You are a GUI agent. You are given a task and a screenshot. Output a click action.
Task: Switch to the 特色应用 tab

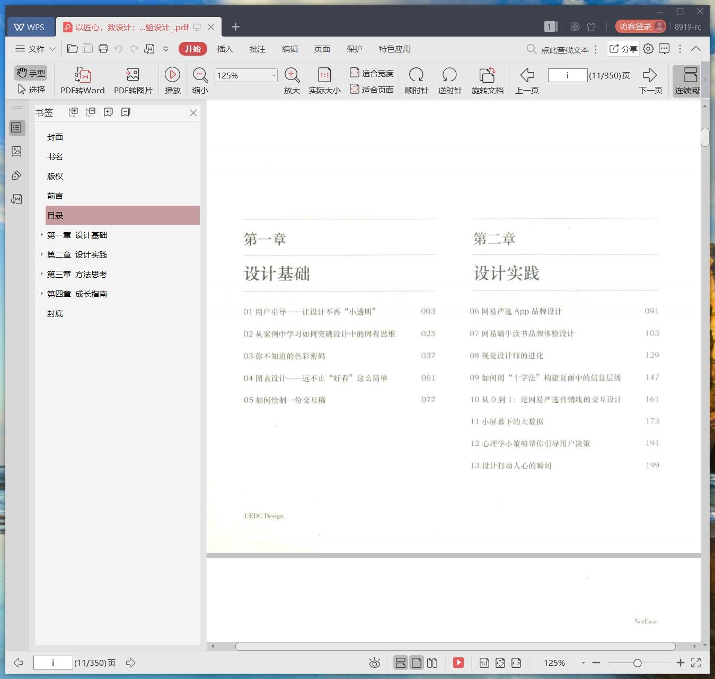[394, 49]
